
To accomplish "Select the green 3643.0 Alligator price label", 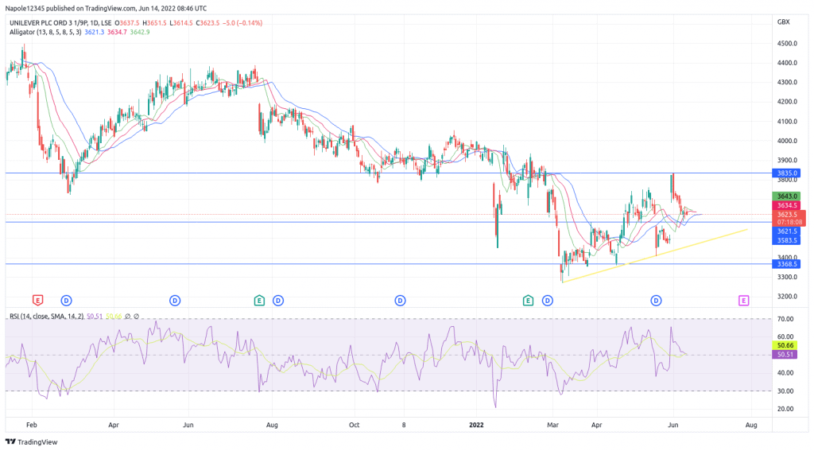I will 786,196.
